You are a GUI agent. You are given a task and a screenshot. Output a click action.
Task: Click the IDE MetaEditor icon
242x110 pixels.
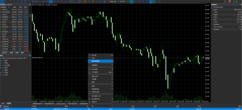pyautogui.click(x=89, y=1)
